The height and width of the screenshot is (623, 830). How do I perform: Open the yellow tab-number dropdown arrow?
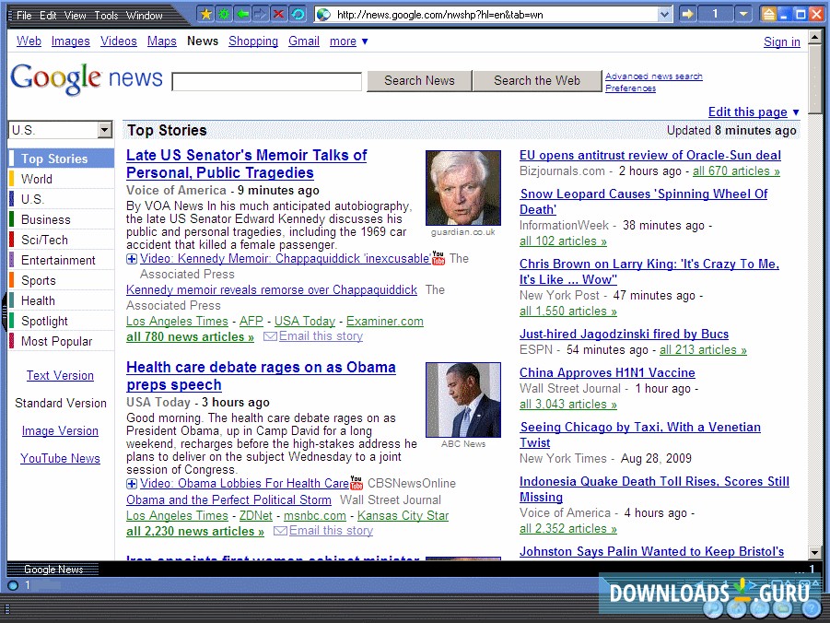pos(743,15)
